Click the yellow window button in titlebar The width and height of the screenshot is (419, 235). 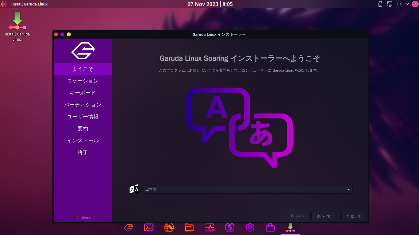[x=69, y=34]
